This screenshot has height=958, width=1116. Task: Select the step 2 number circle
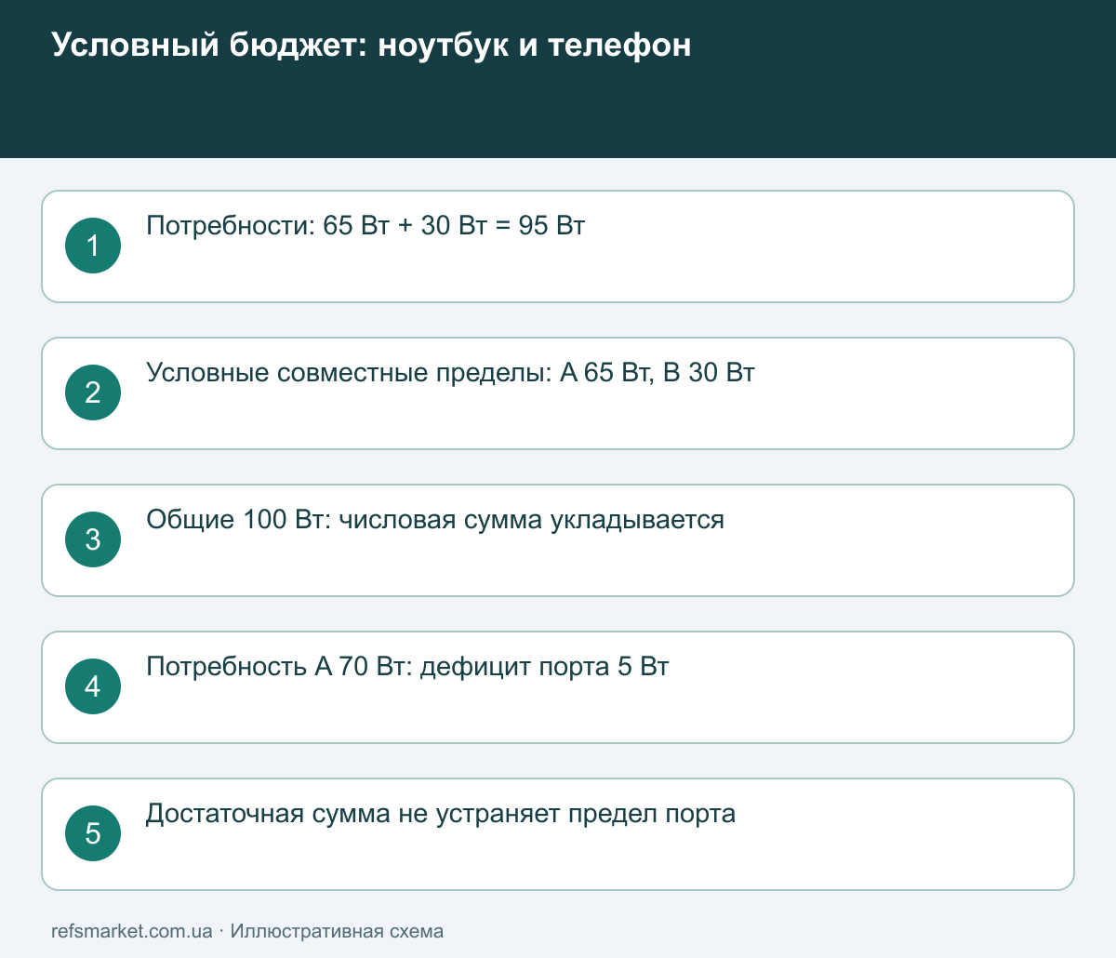(93, 393)
